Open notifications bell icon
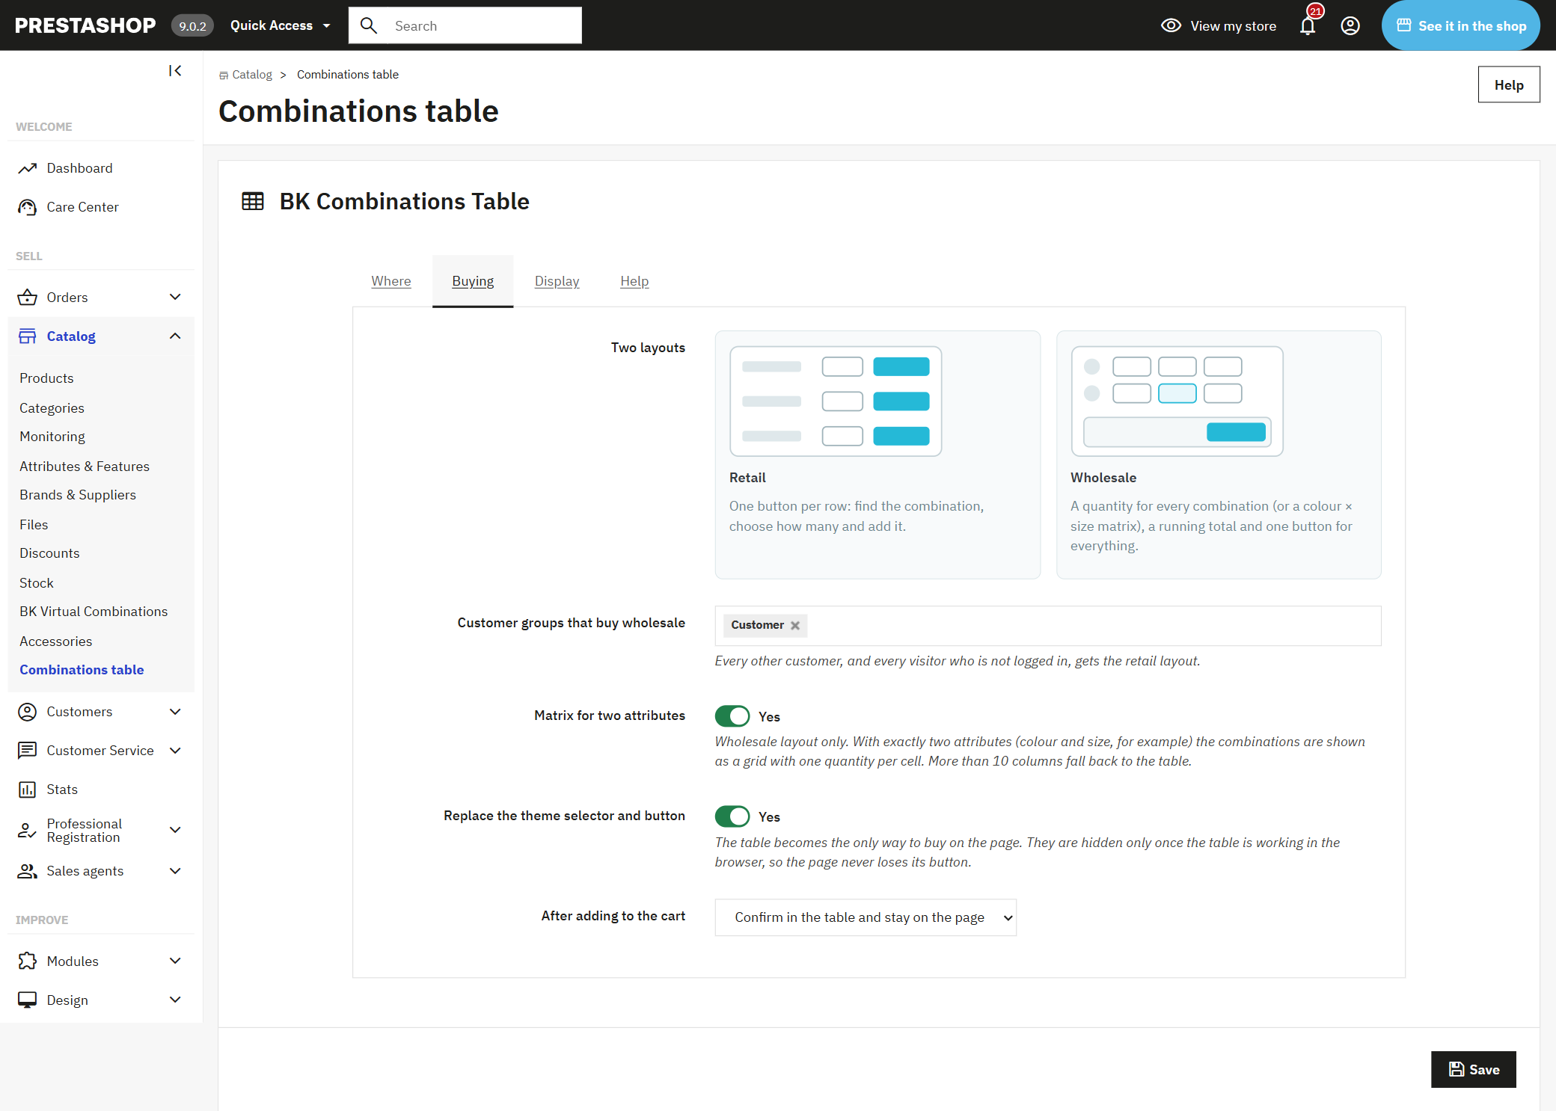Image resolution: width=1556 pixels, height=1111 pixels. pos(1308,26)
